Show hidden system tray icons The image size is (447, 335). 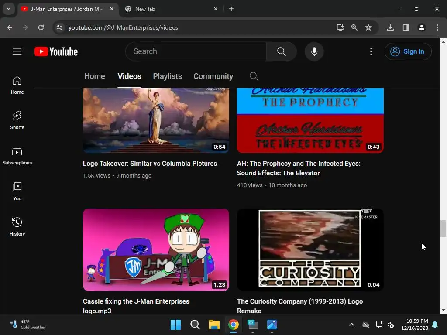coord(352,325)
